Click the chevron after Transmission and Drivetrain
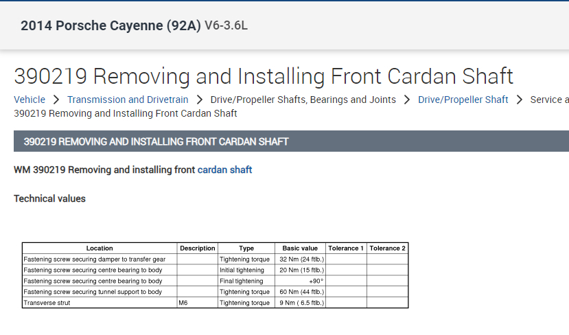Viewport: 569px width, 335px height. click(x=199, y=100)
